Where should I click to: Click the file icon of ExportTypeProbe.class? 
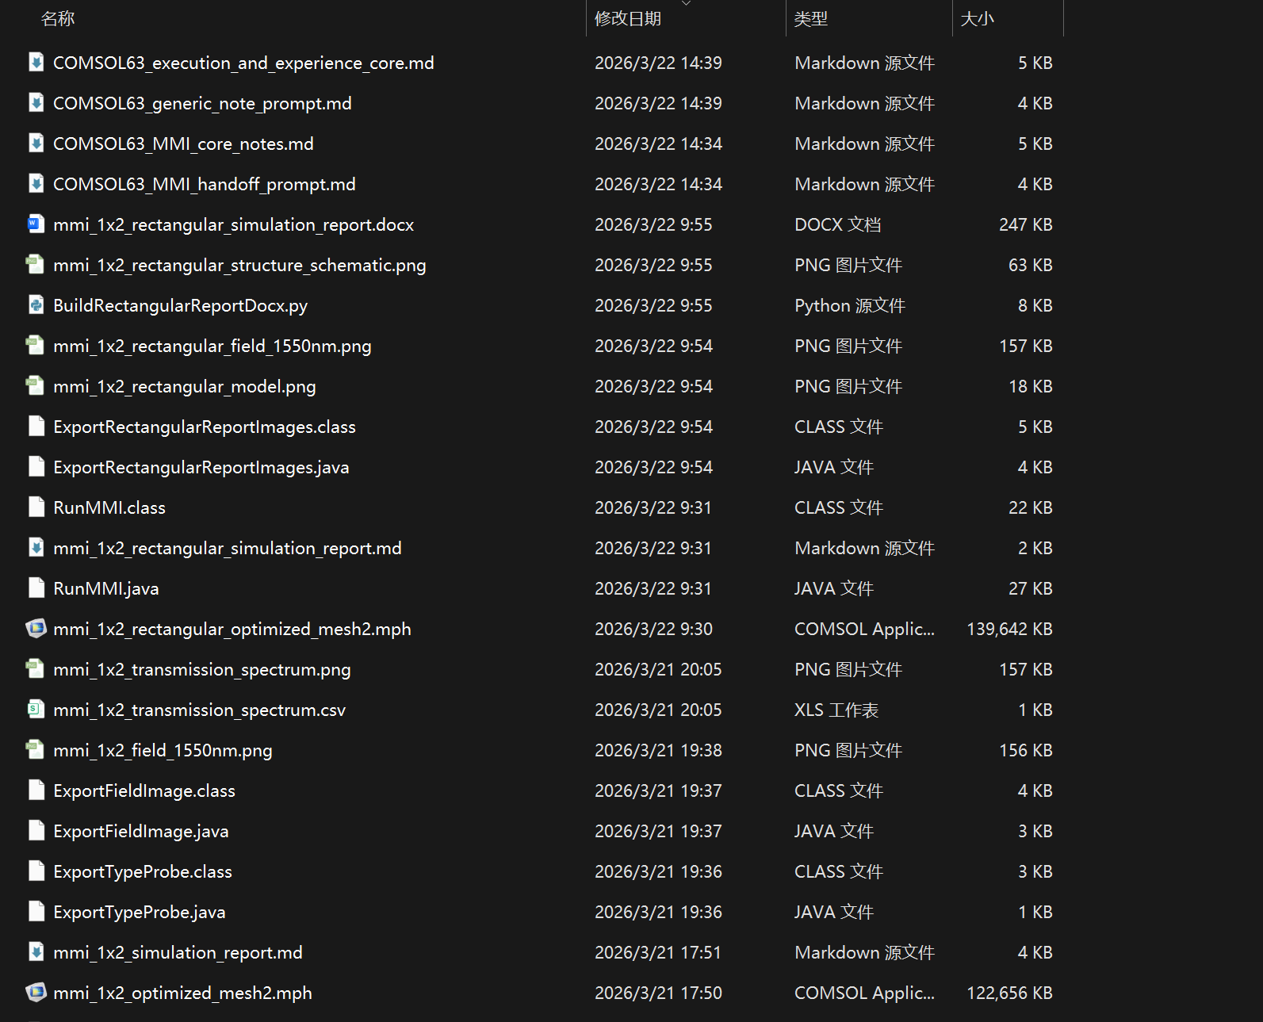36,871
